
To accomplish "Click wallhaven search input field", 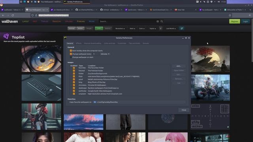I will [127, 21].
